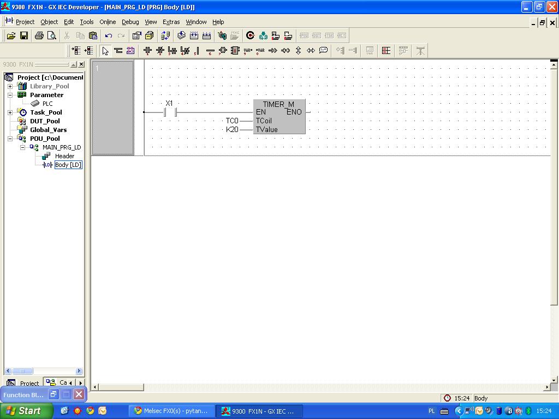Image resolution: width=559 pixels, height=419 pixels.
Task: Insert a new network above icon
Action: click(x=75, y=51)
